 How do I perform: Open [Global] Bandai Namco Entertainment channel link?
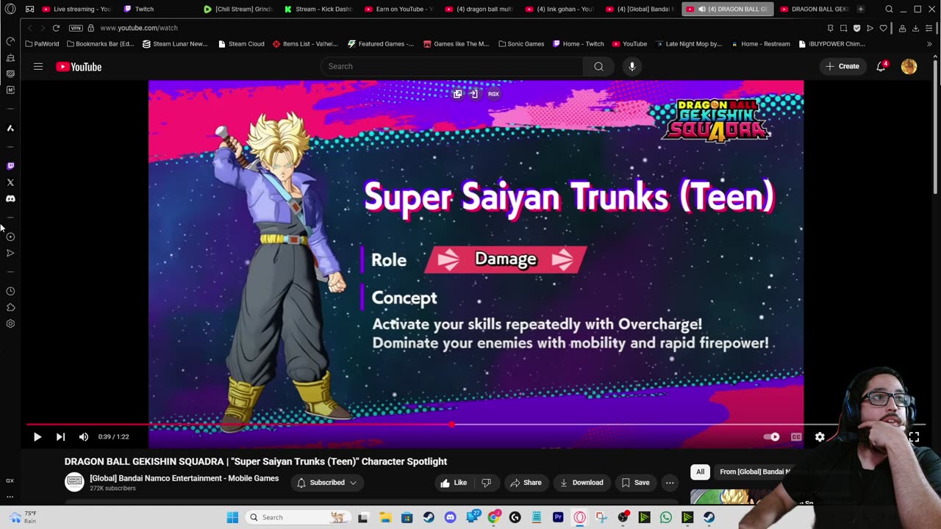pyautogui.click(x=184, y=478)
